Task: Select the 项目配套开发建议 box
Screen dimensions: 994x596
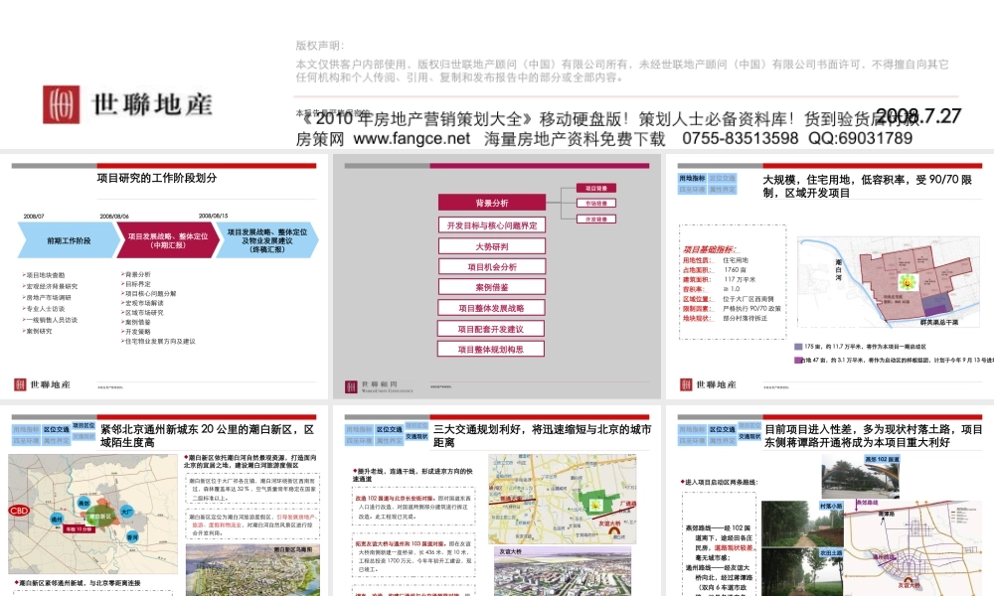Action: click(x=491, y=329)
